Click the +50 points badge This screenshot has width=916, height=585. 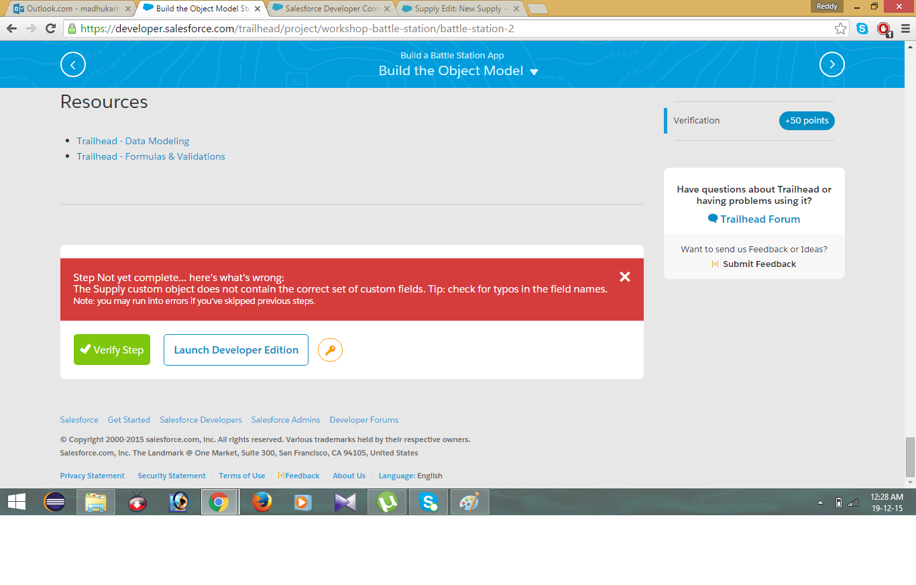(x=807, y=121)
